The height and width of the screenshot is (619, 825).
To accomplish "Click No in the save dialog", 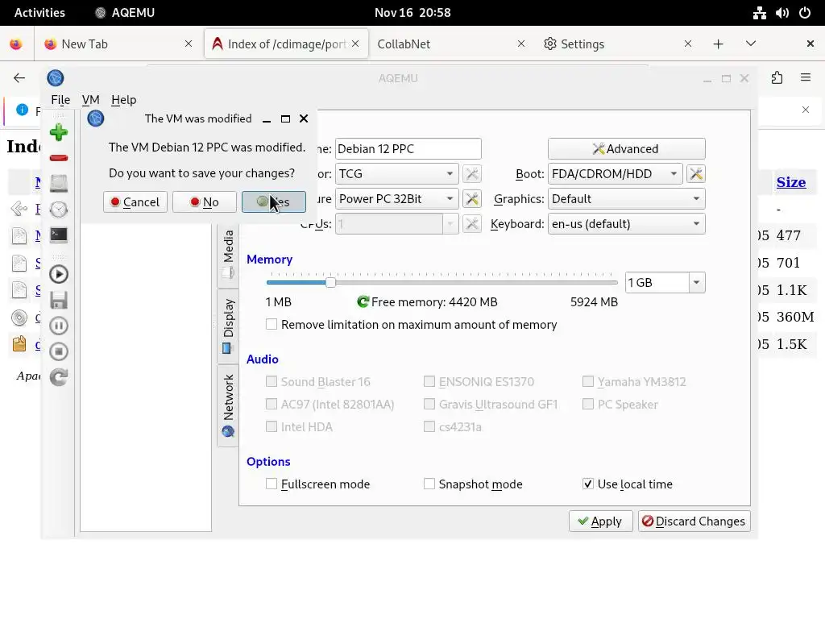I will pyautogui.click(x=204, y=202).
